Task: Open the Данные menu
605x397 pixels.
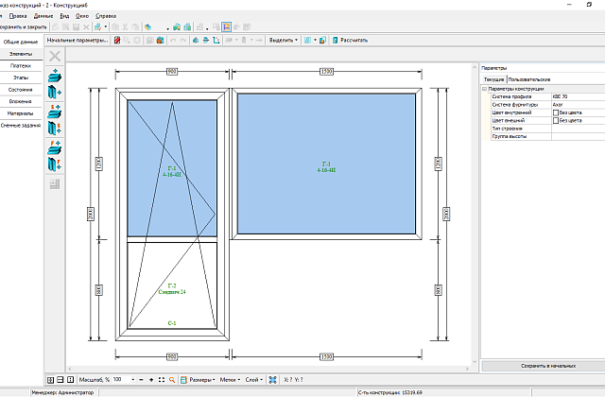Action: pos(43,16)
